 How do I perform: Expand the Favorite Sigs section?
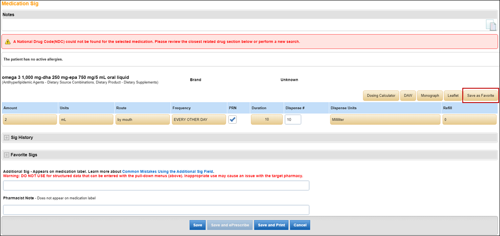click(7, 155)
